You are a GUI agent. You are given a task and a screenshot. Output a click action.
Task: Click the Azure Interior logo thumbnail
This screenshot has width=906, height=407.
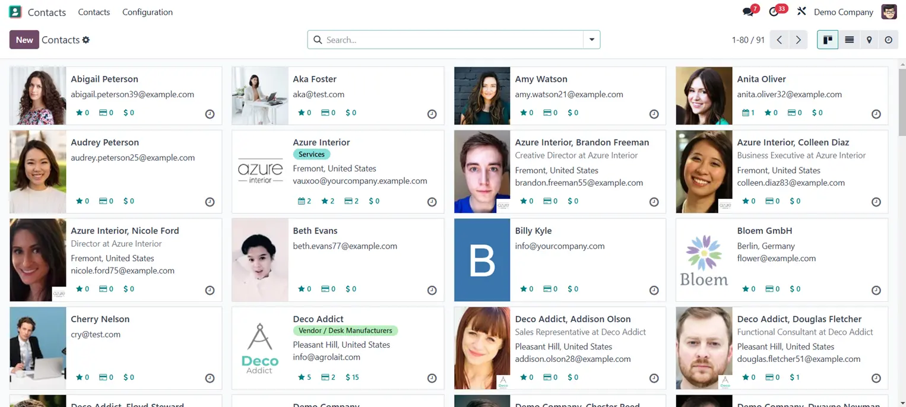[260, 172]
